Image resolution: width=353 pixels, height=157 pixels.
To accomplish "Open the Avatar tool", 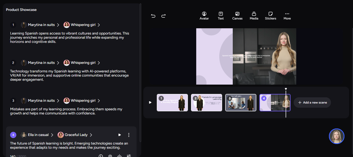I will [x=204, y=16].
